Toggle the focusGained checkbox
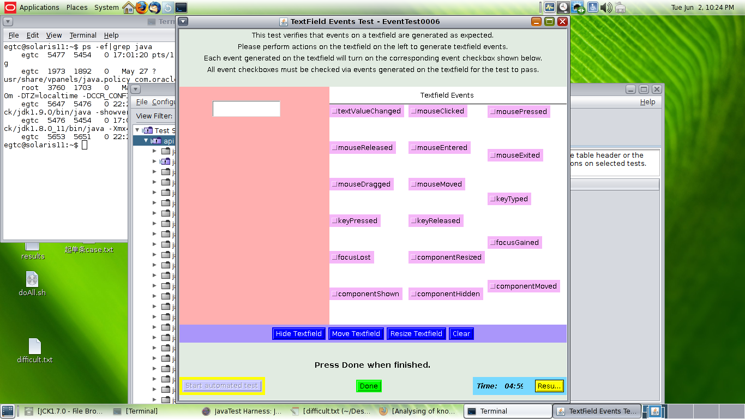Viewport: 745px width, 419px height. coord(492,243)
